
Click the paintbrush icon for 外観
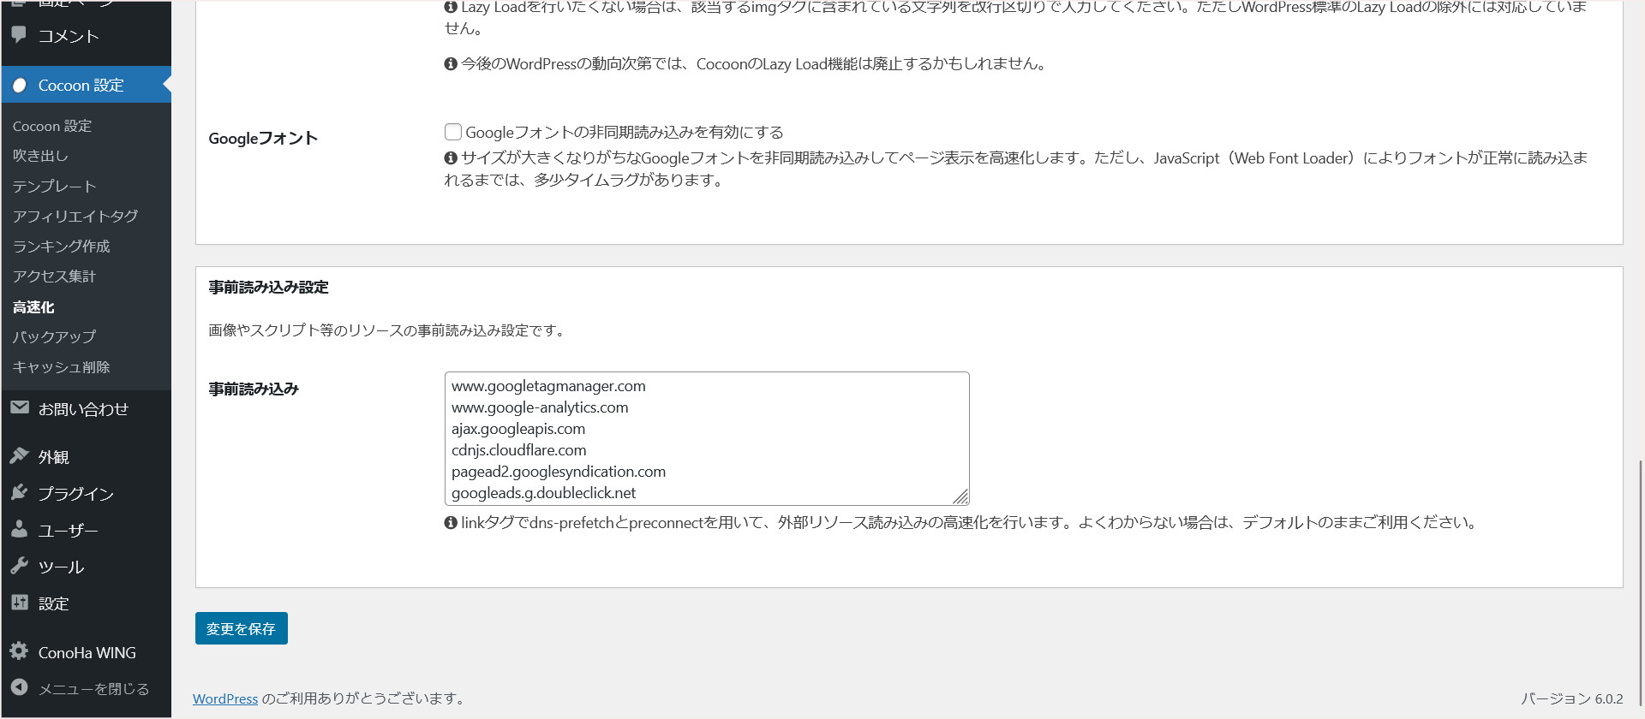click(20, 455)
